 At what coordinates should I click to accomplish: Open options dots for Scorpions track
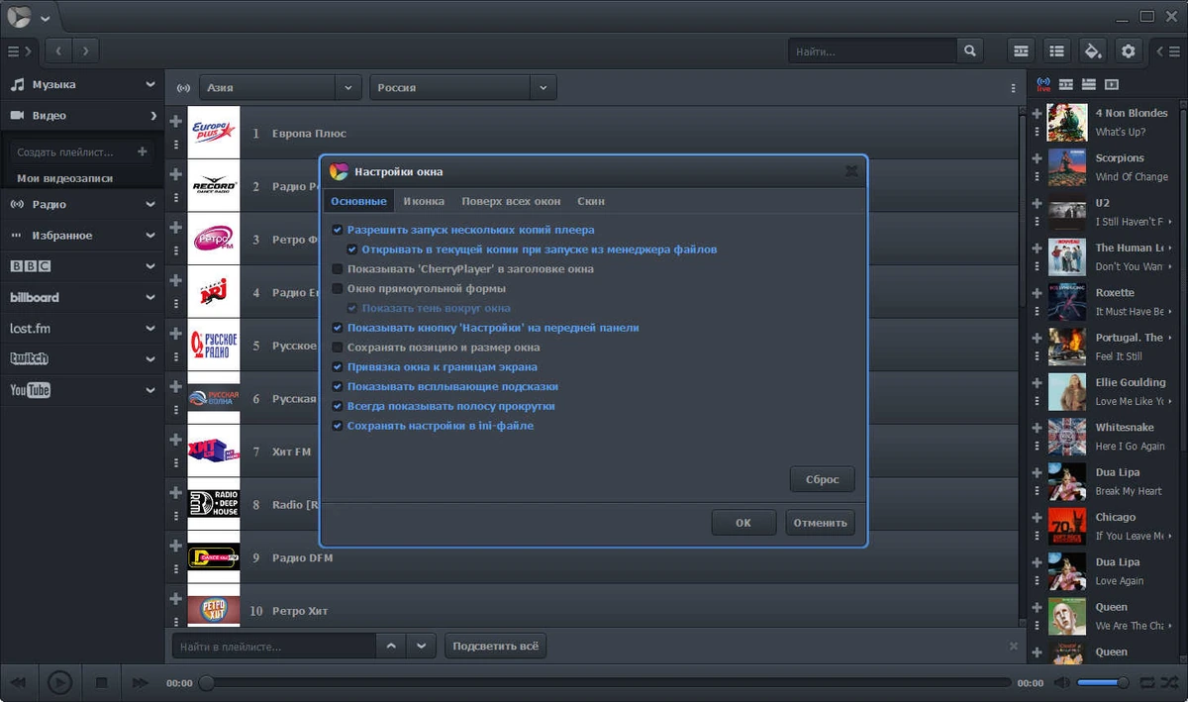[1038, 176]
